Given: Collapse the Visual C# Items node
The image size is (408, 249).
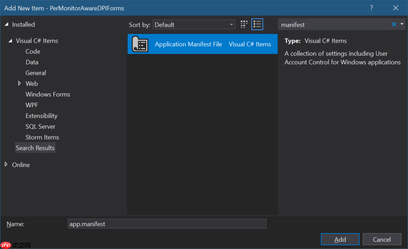Looking at the screenshot, I should 11,40.
